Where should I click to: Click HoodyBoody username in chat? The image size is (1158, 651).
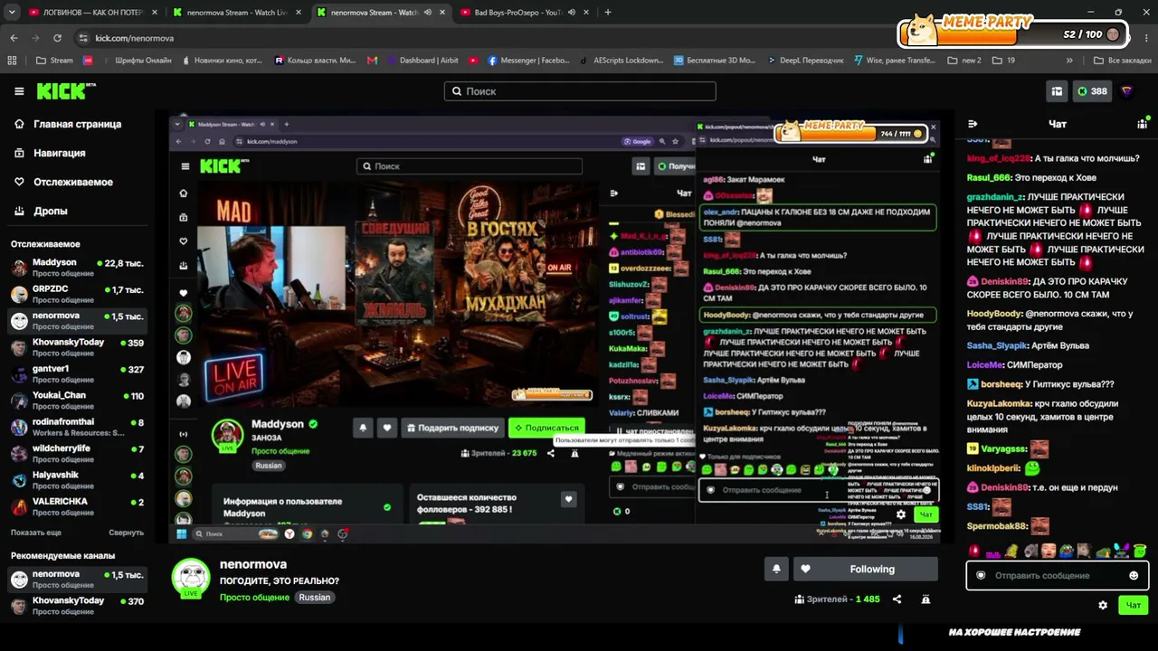pyautogui.click(x=994, y=314)
